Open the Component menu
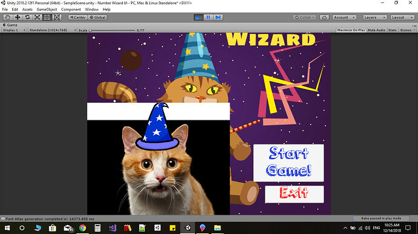418x234 pixels. pyautogui.click(x=71, y=9)
